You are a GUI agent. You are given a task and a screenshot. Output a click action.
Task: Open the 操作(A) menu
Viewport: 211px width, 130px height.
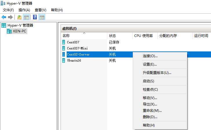tap(24, 10)
